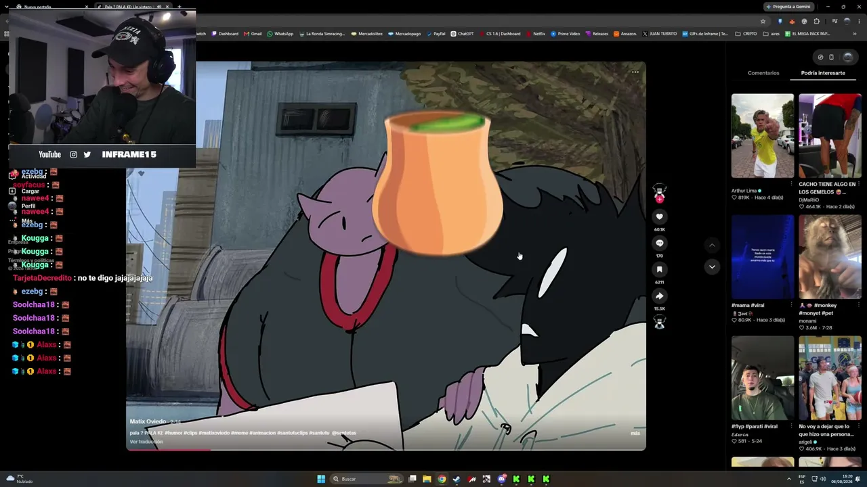Open the 'No voy a dejar que lo' video
Screen dimensions: 867x487
click(x=830, y=378)
